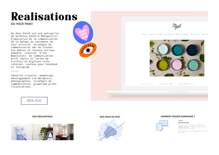Open the staircase photo thumbnail

point(22,132)
